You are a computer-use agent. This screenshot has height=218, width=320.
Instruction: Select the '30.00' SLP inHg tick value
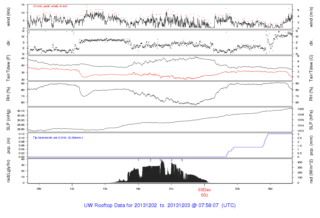pyautogui.click(x=21, y=120)
